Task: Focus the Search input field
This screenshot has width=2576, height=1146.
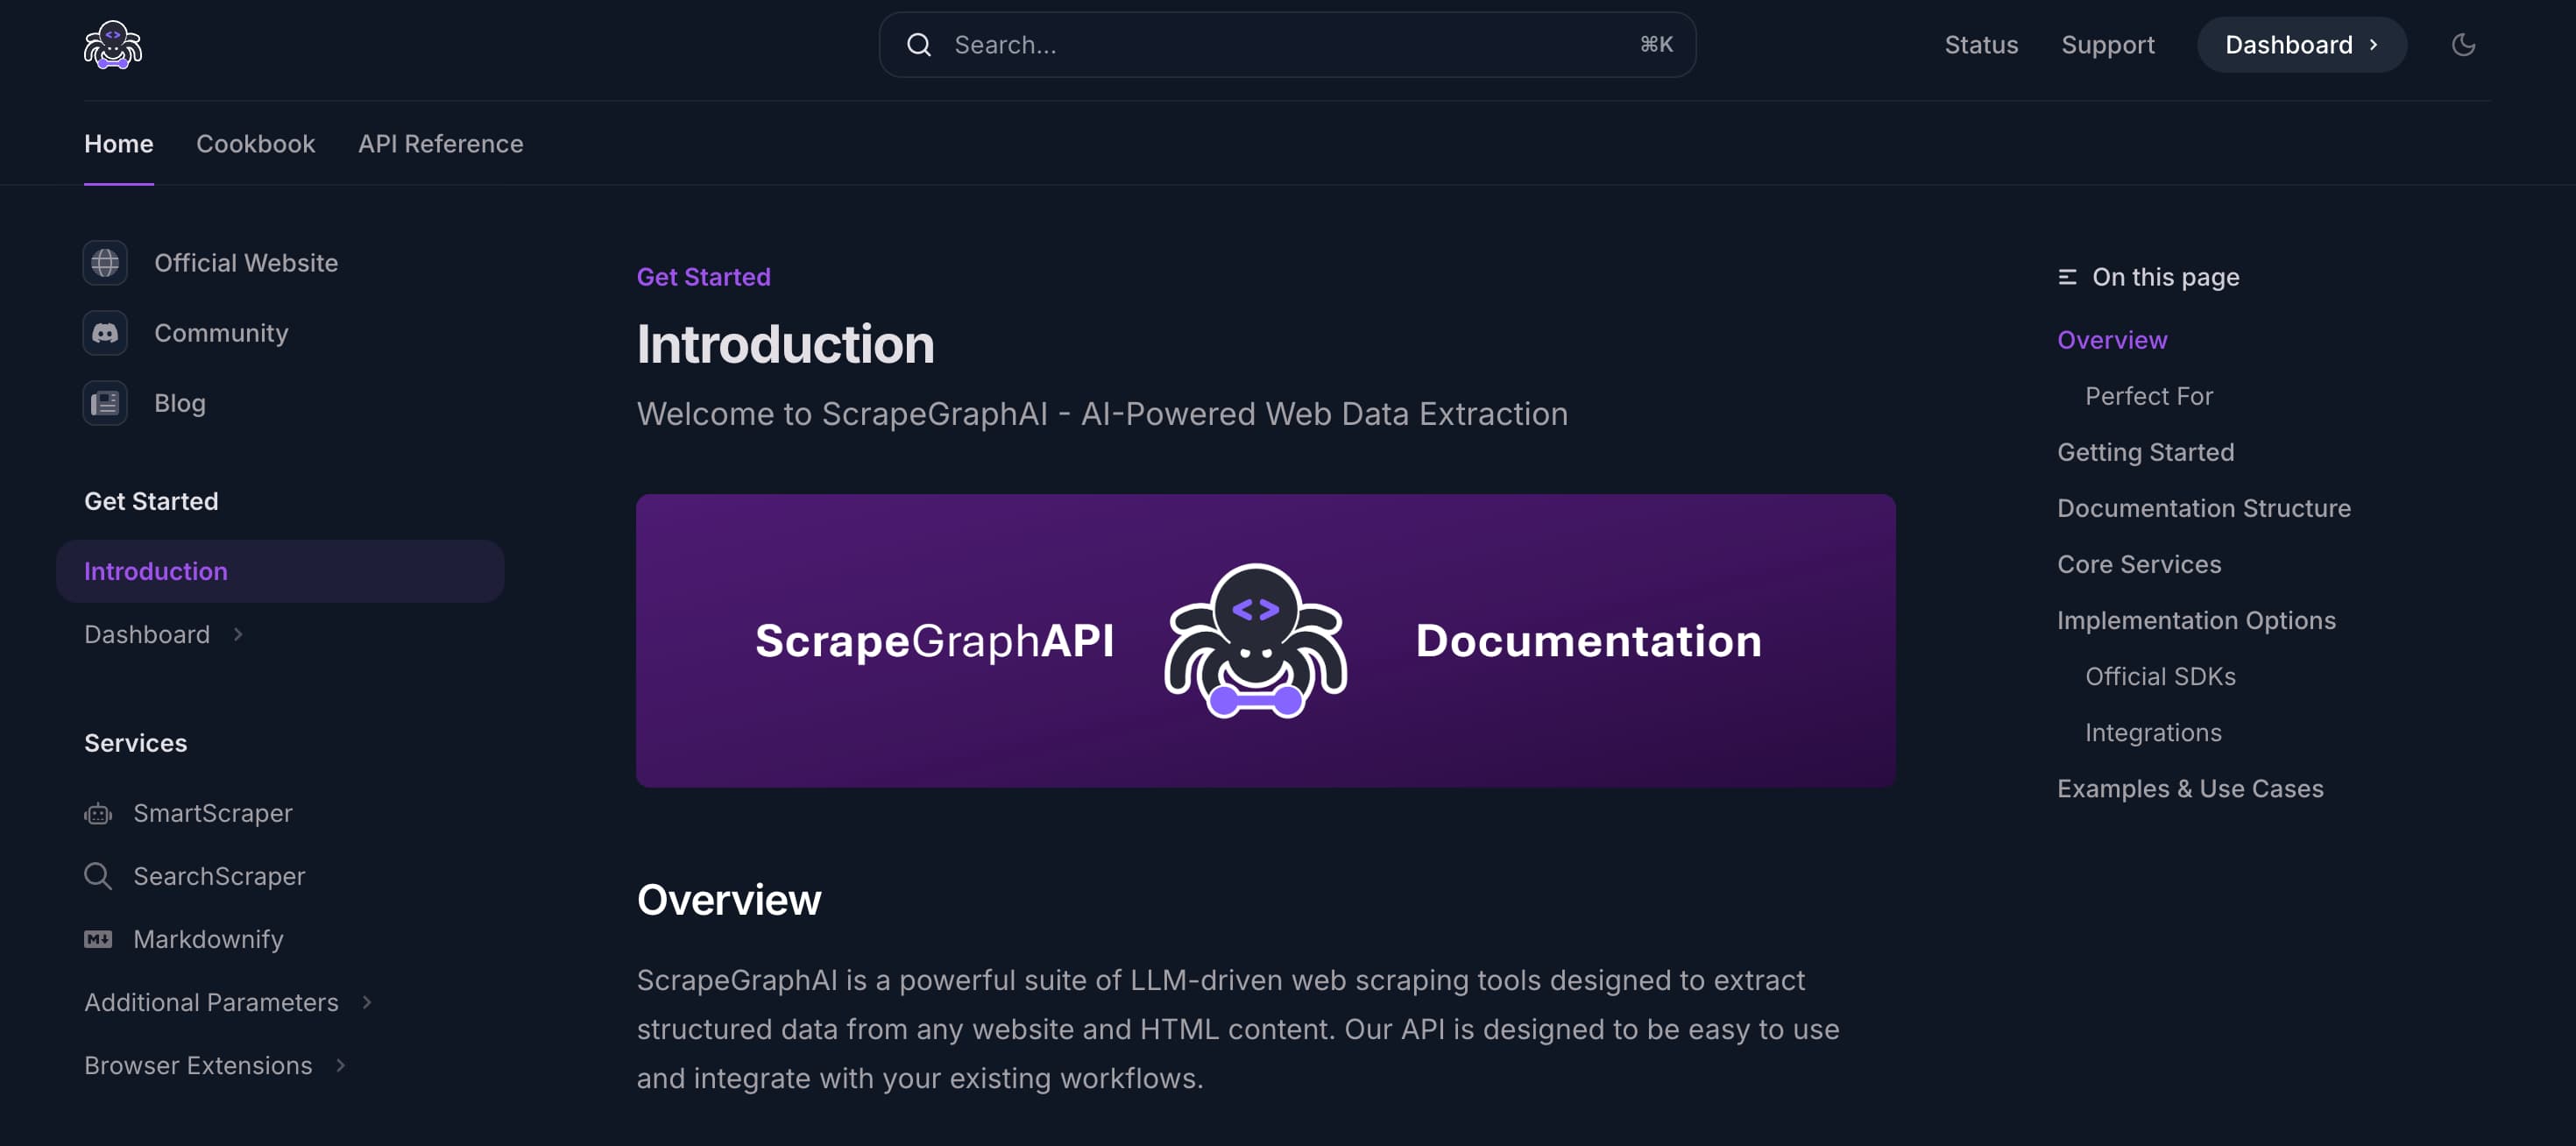Action: point(1287,45)
